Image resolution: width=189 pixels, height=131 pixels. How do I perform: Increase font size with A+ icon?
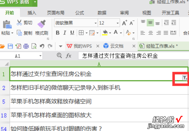(x=124, y=23)
